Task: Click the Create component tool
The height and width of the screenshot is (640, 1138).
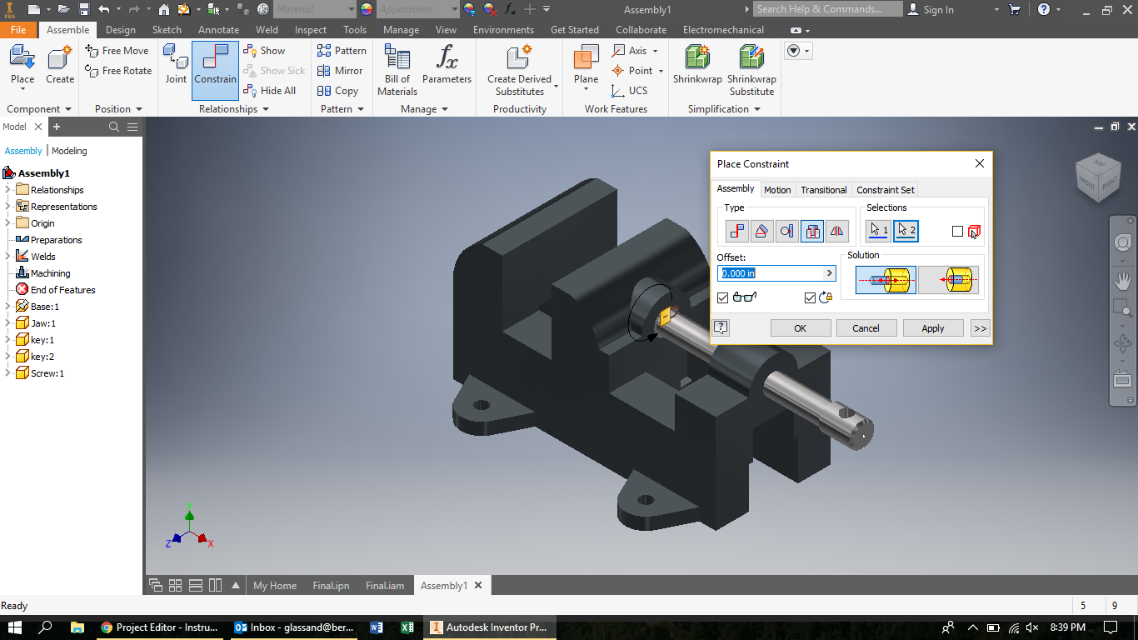Action: click(60, 65)
